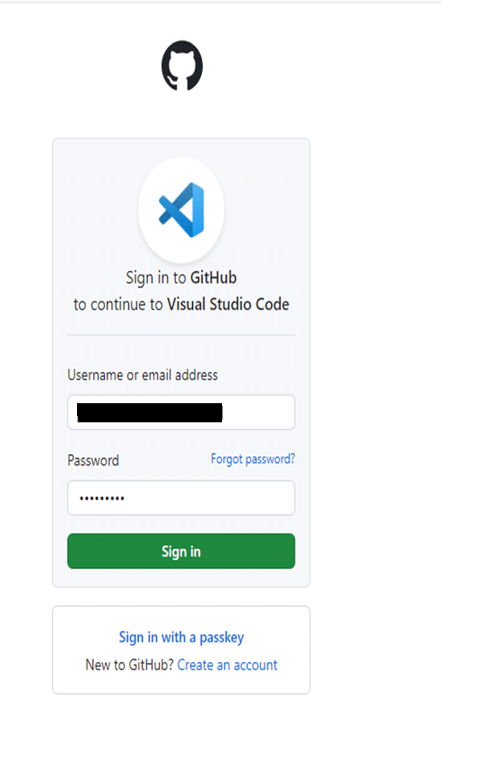Image resolution: width=499 pixels, height=780 pixels.
Task: Click the words "Sign in to" in heading
Action: pos(156,278)
